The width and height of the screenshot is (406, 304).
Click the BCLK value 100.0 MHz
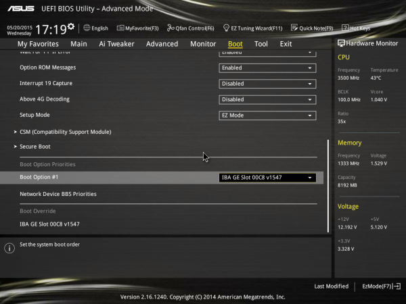pos(349,99)
